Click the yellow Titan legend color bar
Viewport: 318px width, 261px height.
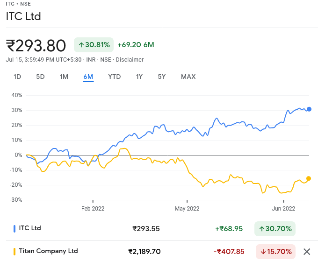tap(14, 251)
